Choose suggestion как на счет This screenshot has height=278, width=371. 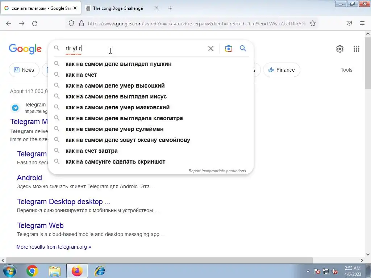(x=151, y=75)
